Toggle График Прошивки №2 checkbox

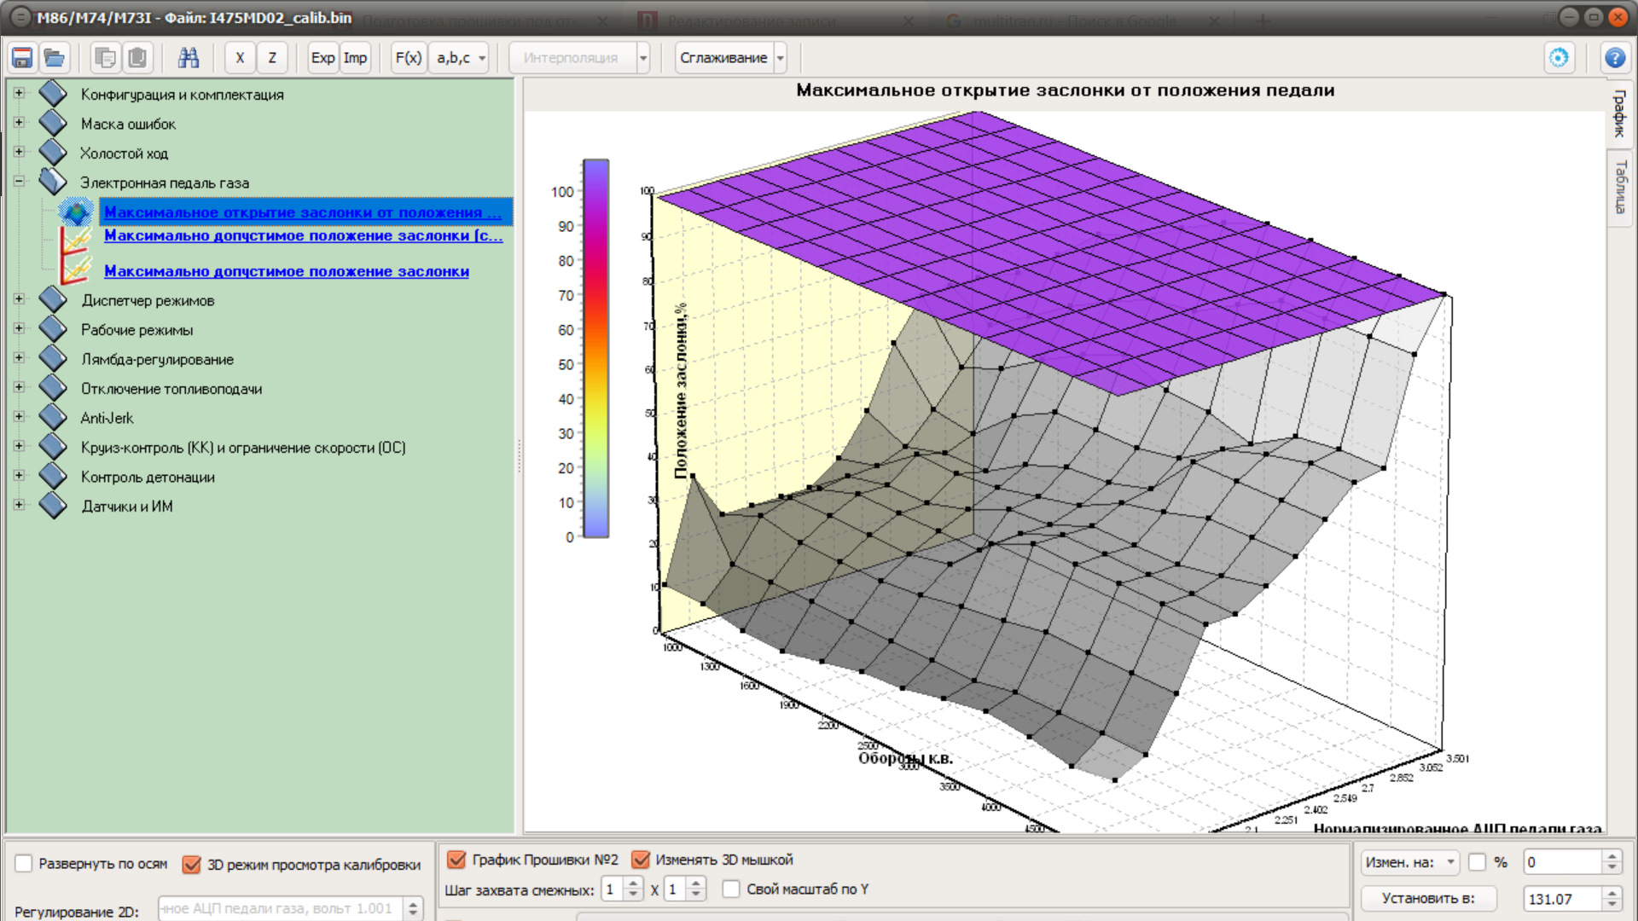click(x=456, y=860)
